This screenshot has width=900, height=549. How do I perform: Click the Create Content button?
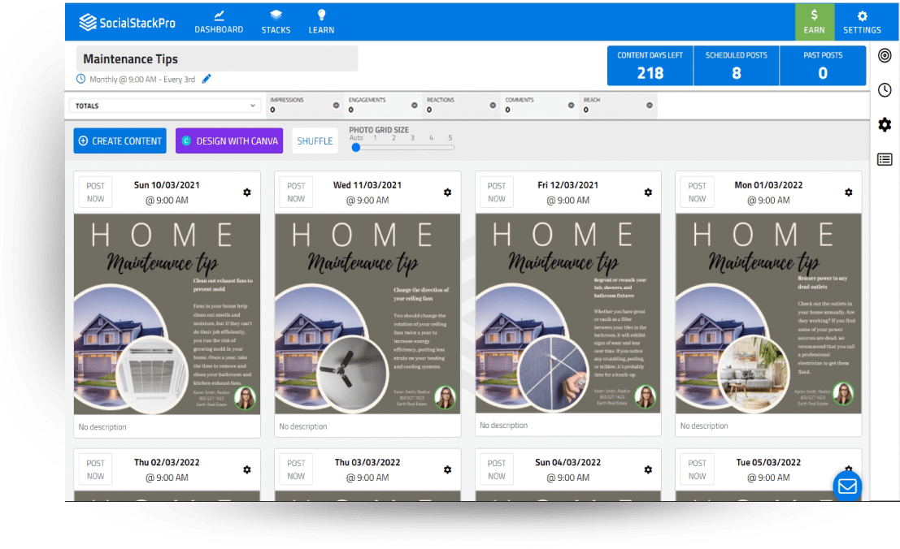pyautogui.click(x=120, y=140)
